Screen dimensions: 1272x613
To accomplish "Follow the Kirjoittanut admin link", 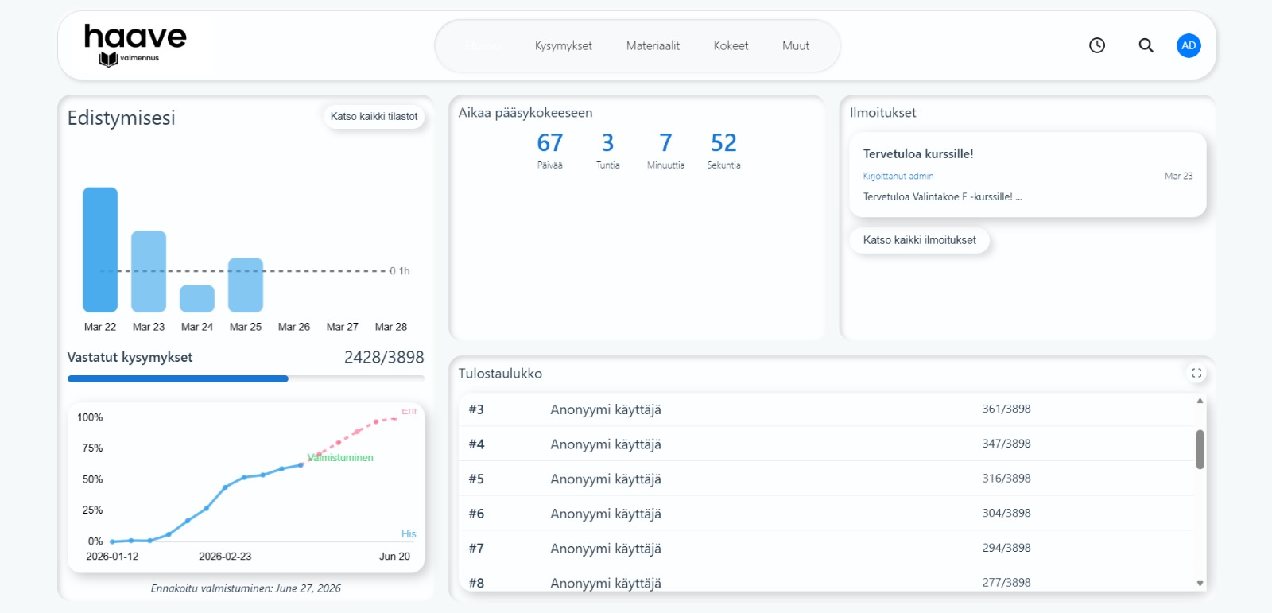I will [x=898, y=176].
